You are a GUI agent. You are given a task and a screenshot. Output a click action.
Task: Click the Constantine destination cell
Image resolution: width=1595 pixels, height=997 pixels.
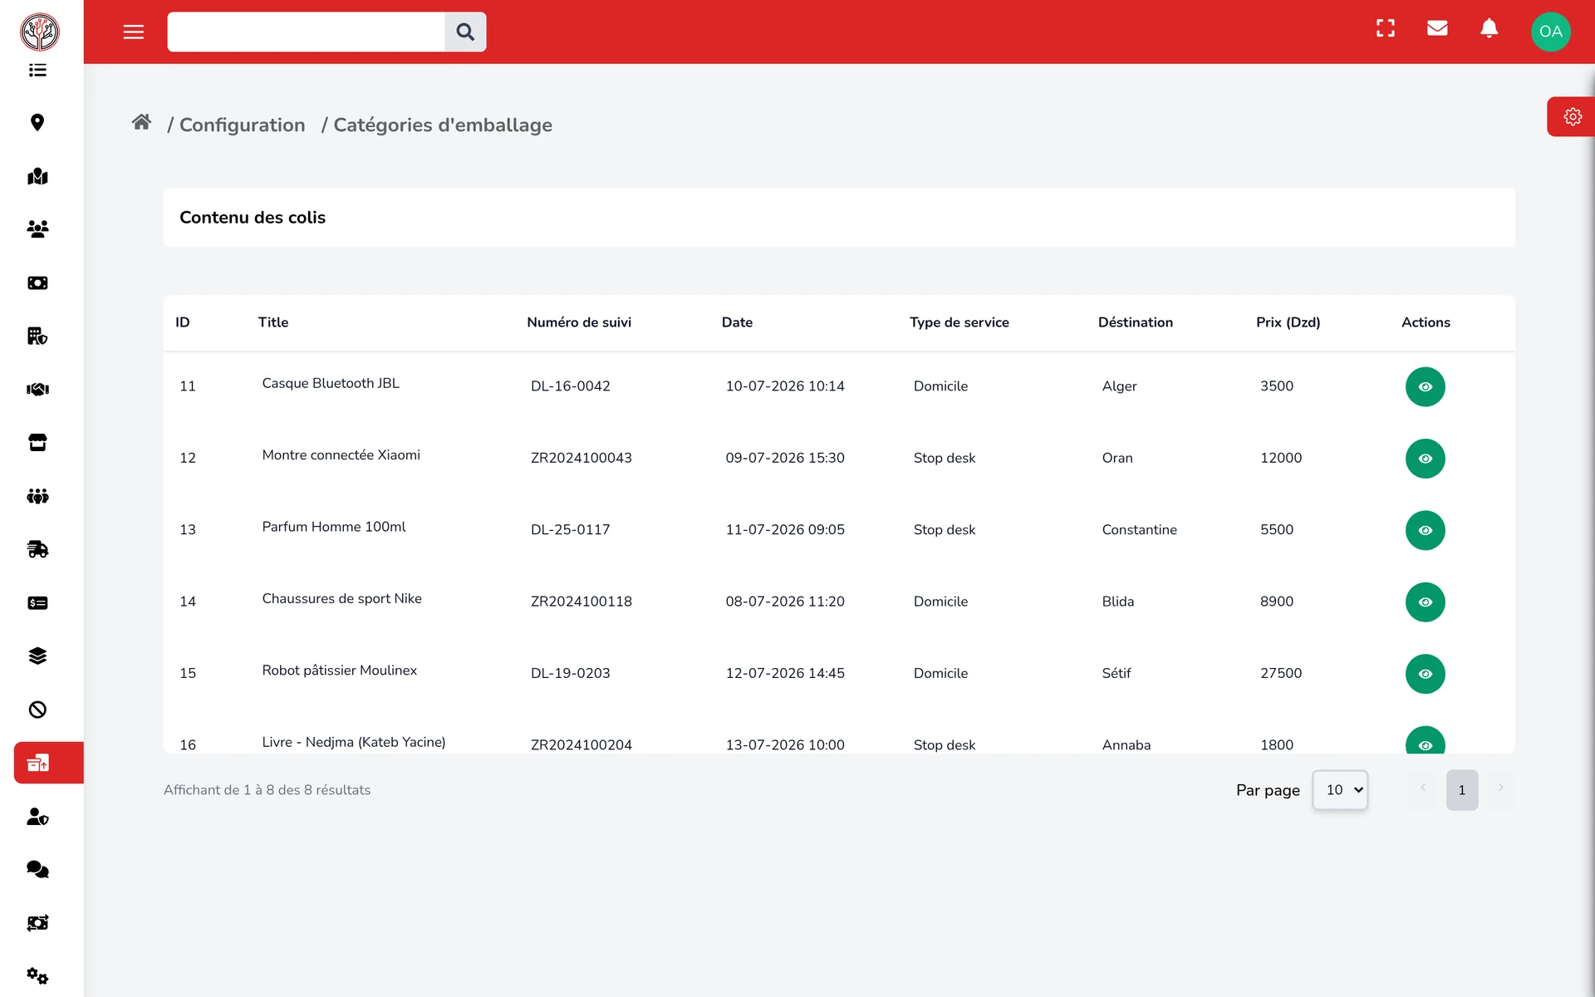(1139, 530)
